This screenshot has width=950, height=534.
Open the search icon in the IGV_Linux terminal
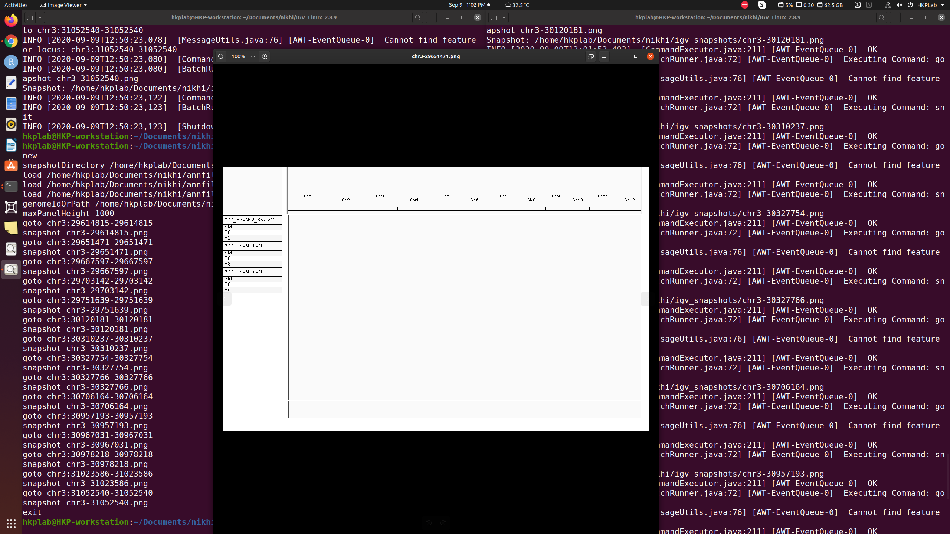(417, 17)
